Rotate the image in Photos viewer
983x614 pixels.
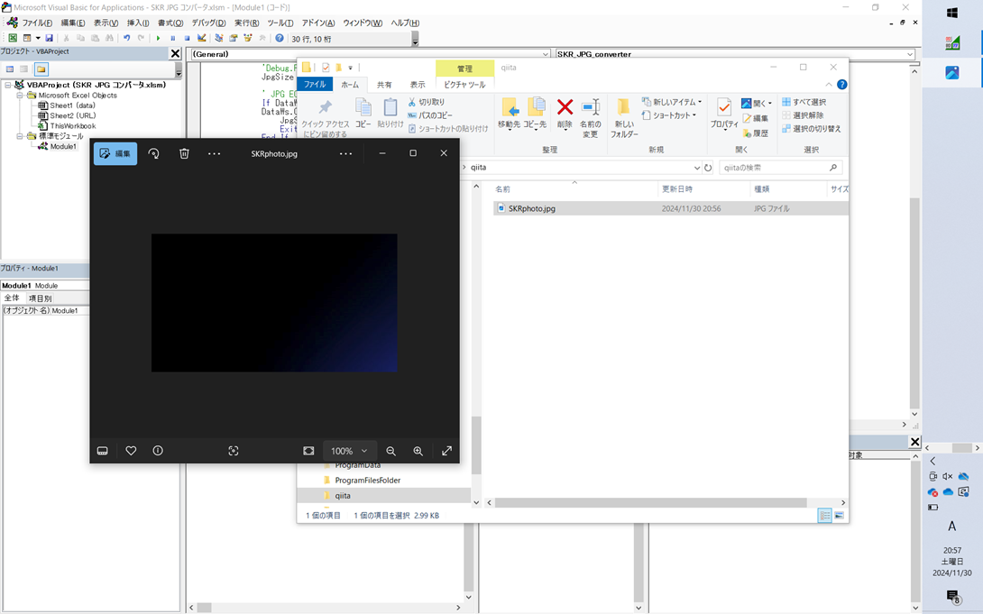click(x=153, y=153)
